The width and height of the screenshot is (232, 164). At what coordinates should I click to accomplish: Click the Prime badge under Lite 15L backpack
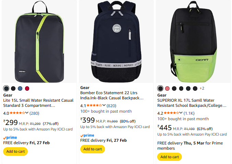click(10, 137)
